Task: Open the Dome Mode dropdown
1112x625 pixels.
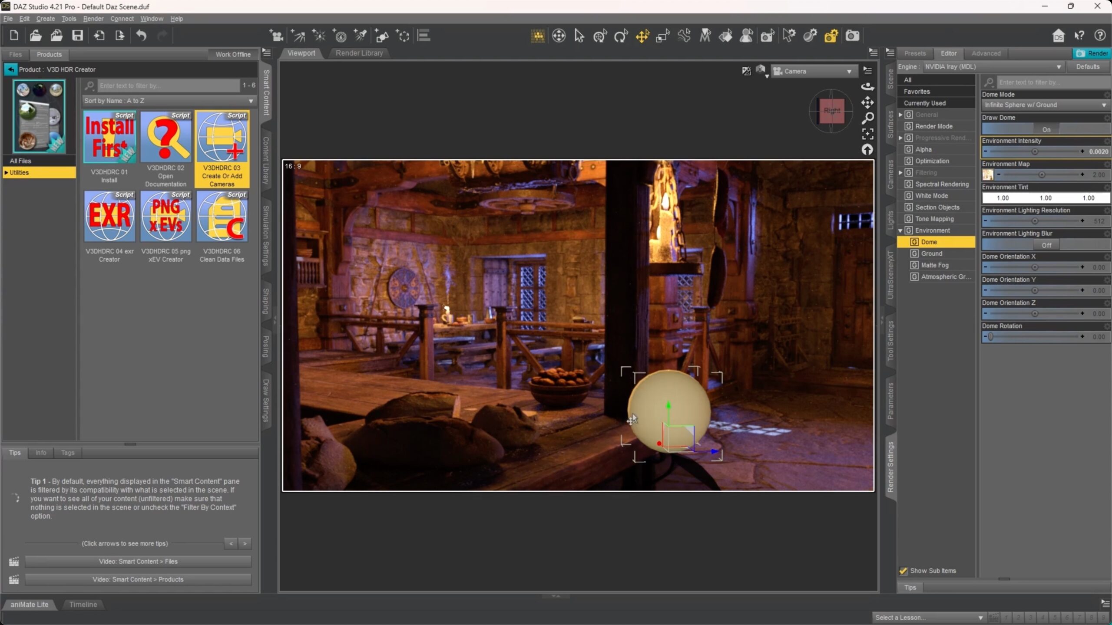Action: 1045,105
